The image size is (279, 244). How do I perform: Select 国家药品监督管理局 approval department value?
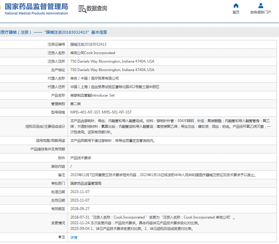pos(86,184)
